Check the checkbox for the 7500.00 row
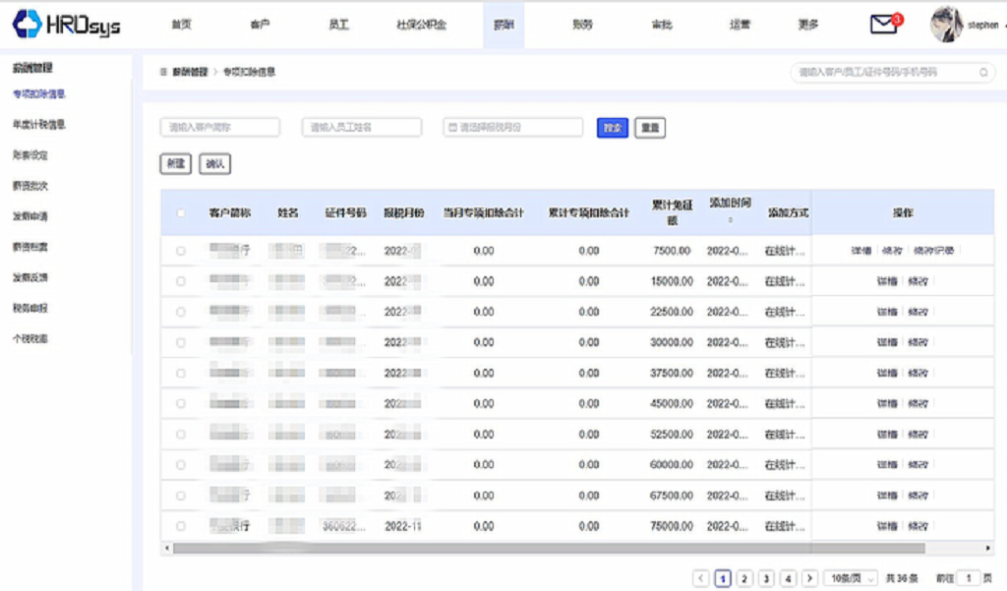1007x591 pixels. click(181, 251)
